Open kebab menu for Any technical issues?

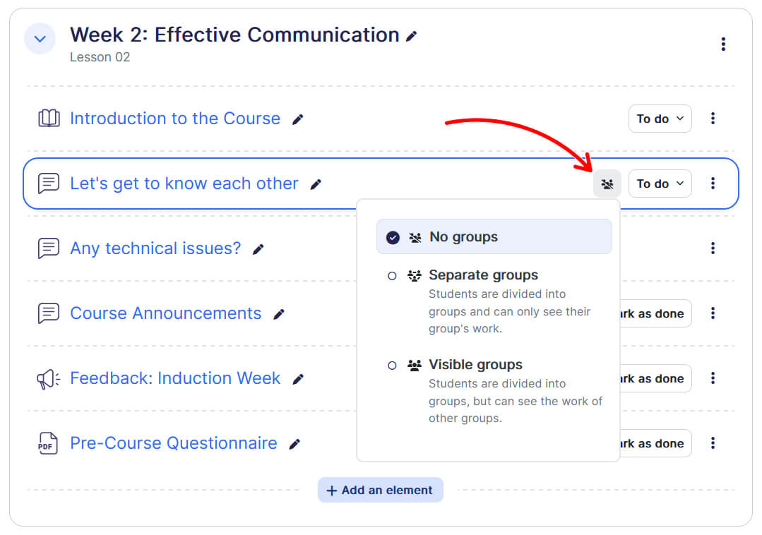pos(713,248)
